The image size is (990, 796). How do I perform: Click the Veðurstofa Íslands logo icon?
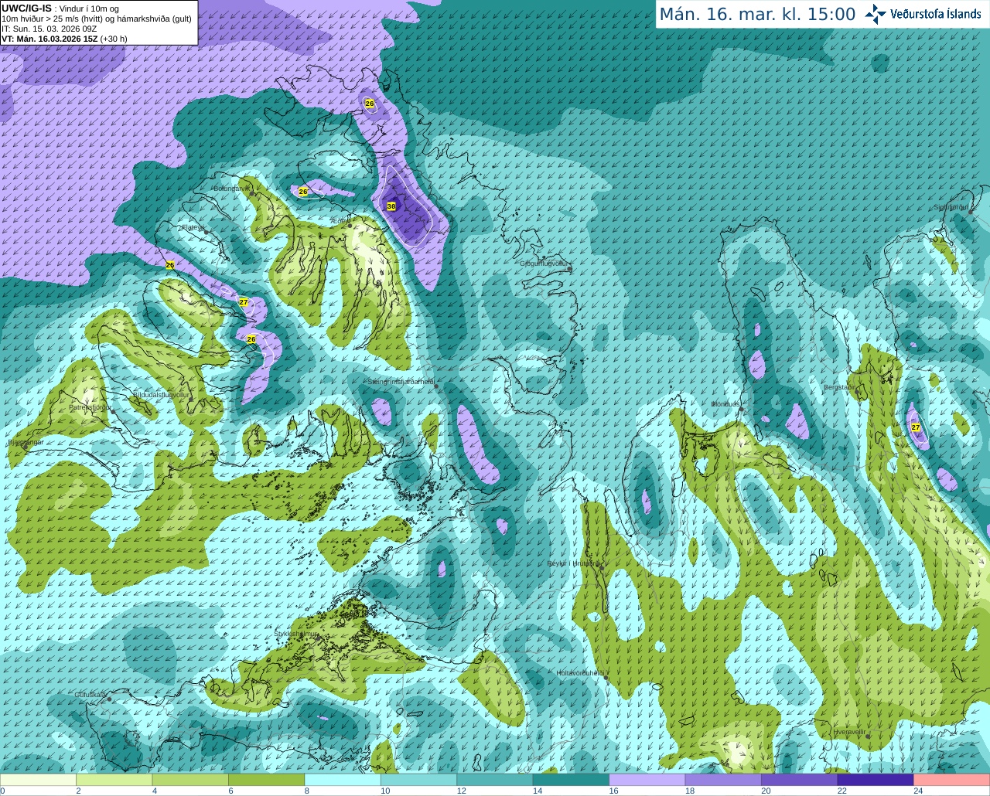(876, 14)
